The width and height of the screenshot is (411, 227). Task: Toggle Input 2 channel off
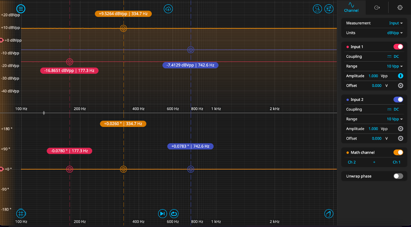398,100
